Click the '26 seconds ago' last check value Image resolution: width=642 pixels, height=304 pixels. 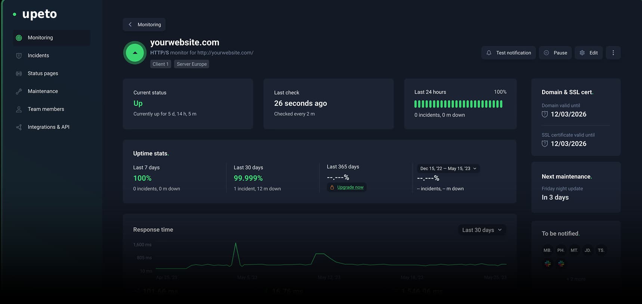point(300,103)
